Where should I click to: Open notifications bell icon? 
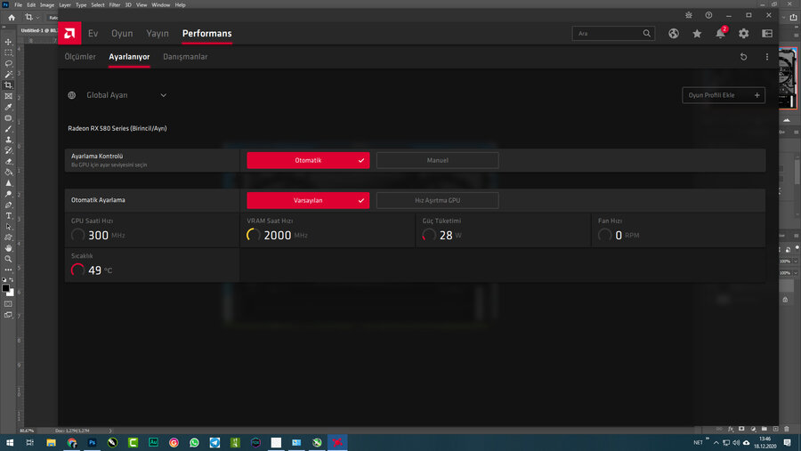point(720,34)
